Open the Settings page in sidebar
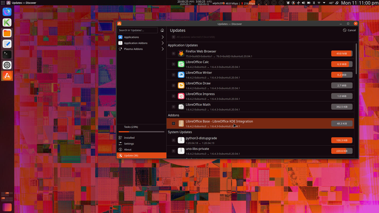Image resolution: width=379 pixels, height=213 pixels. pyautogui.click(x=141, y=144)
